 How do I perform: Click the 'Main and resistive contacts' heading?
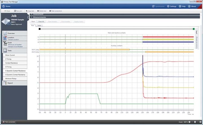tap(117, 33)
